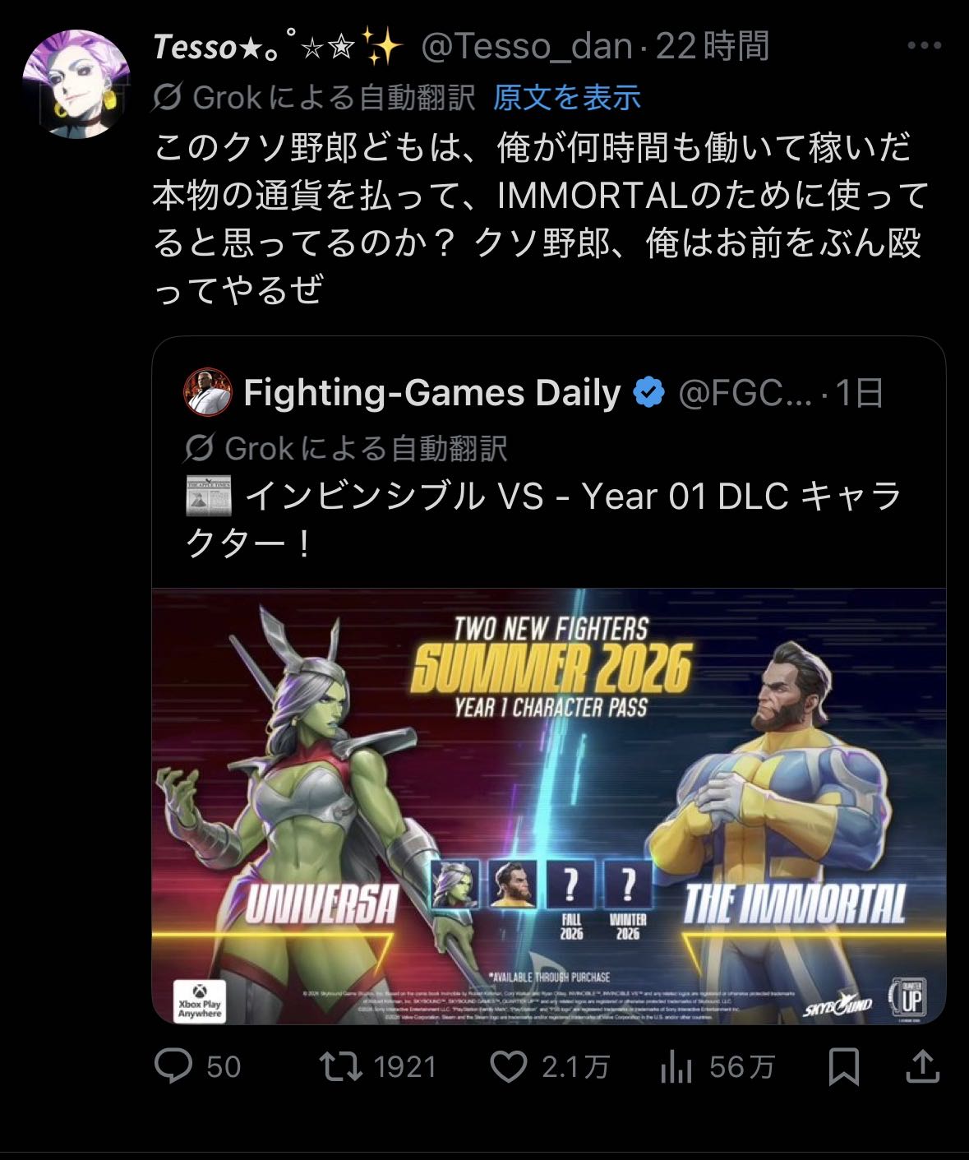The image size is (969, 1160).
Task: Tap the Fighting-Games Daily account name
Action: click(432, 393)
